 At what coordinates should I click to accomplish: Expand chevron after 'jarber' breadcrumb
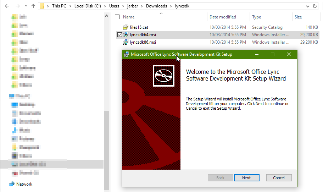click(142, 6)
